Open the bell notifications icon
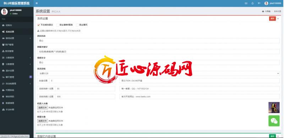Viewport: 284px width, 138px height. [252, 3]
